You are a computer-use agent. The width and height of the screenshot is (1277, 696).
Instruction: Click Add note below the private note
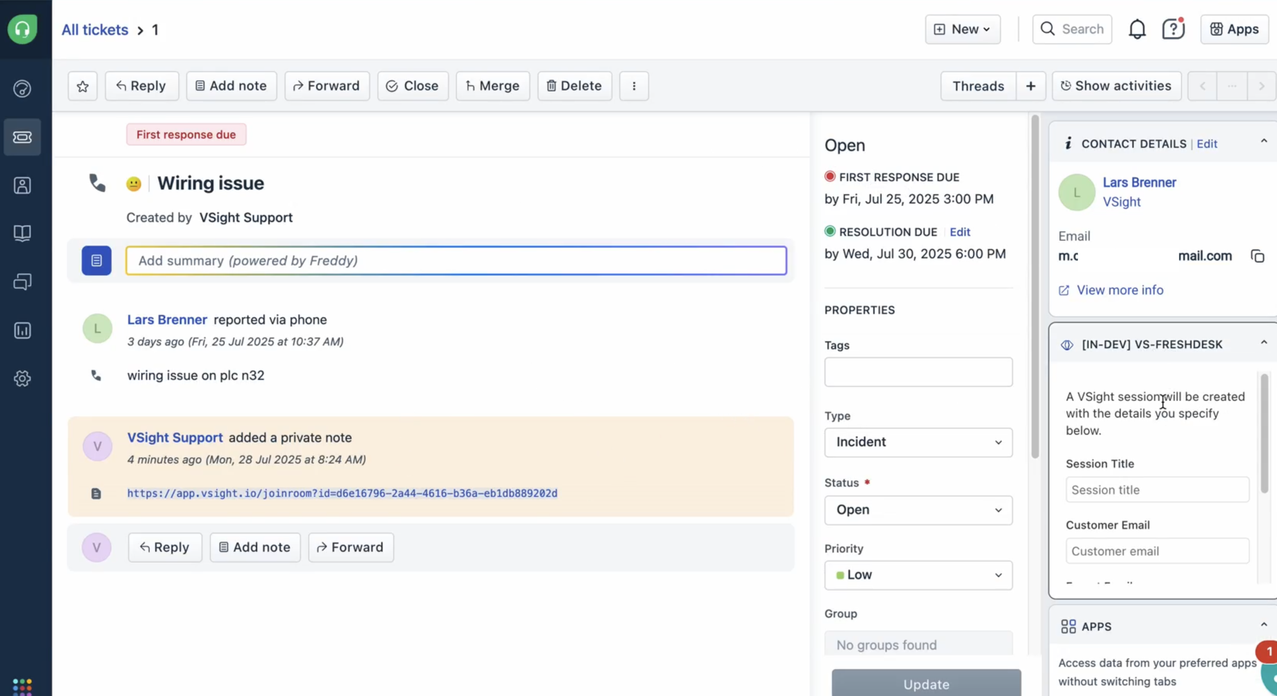255,547
